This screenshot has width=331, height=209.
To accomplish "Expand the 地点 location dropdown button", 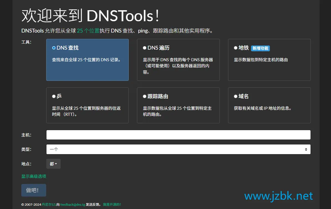I will pos(53,164).
